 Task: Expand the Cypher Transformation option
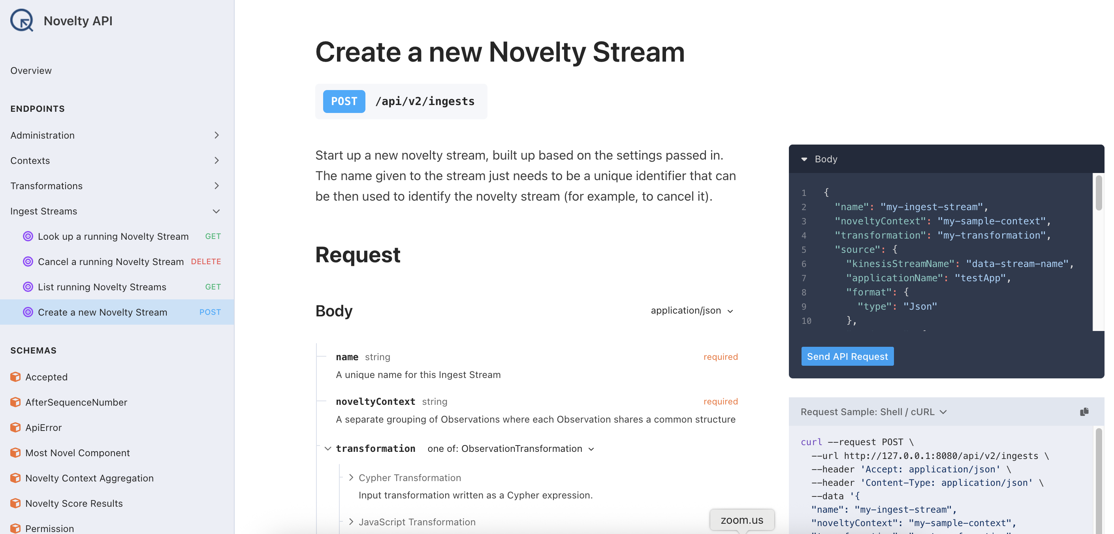click(x=351, y=478)
